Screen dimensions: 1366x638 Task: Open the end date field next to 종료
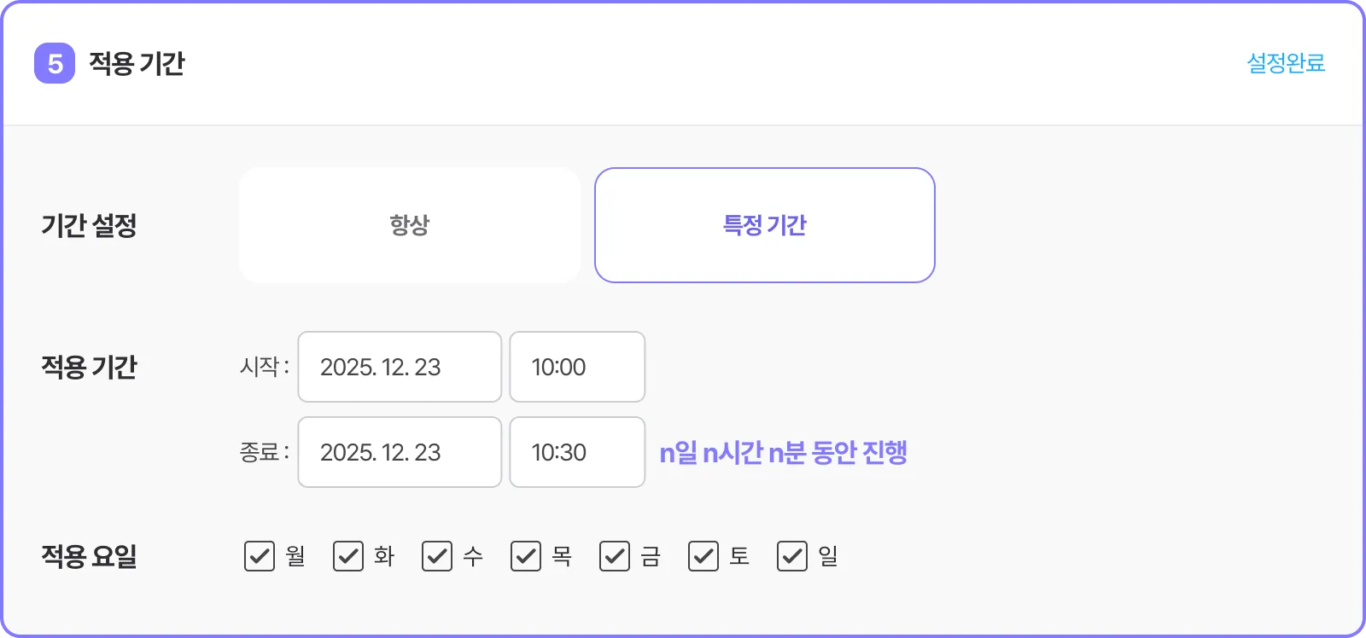[400, 452]
